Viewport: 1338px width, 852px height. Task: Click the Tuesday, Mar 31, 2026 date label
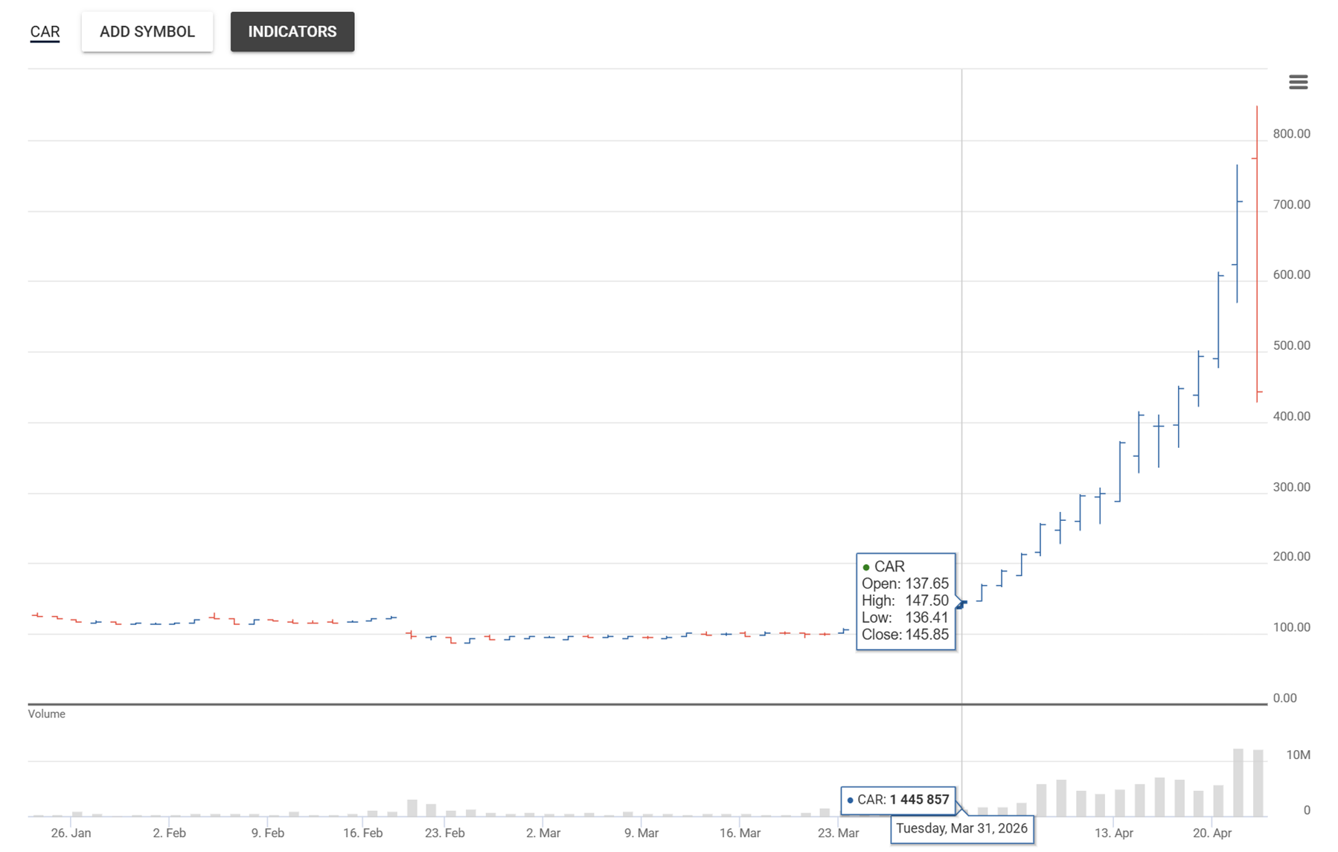pyautogui.click(x=961, y=829)
